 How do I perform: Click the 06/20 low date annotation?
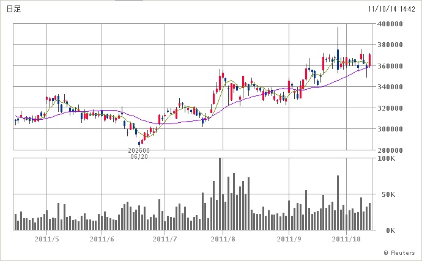coord(139,156)
